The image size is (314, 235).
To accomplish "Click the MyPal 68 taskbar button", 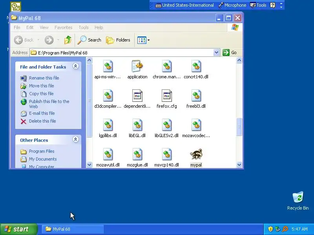I will [x=73, y=229].
